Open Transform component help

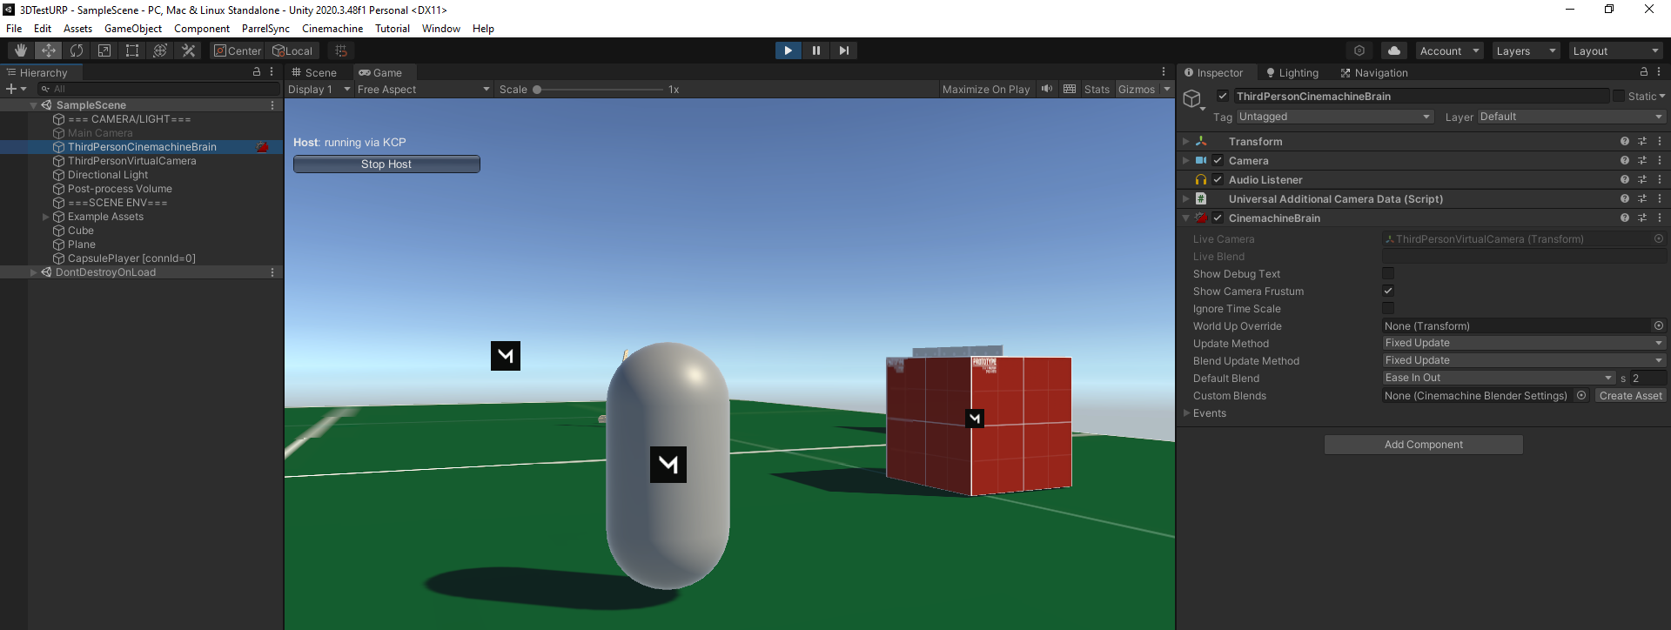coord(1625,141)
